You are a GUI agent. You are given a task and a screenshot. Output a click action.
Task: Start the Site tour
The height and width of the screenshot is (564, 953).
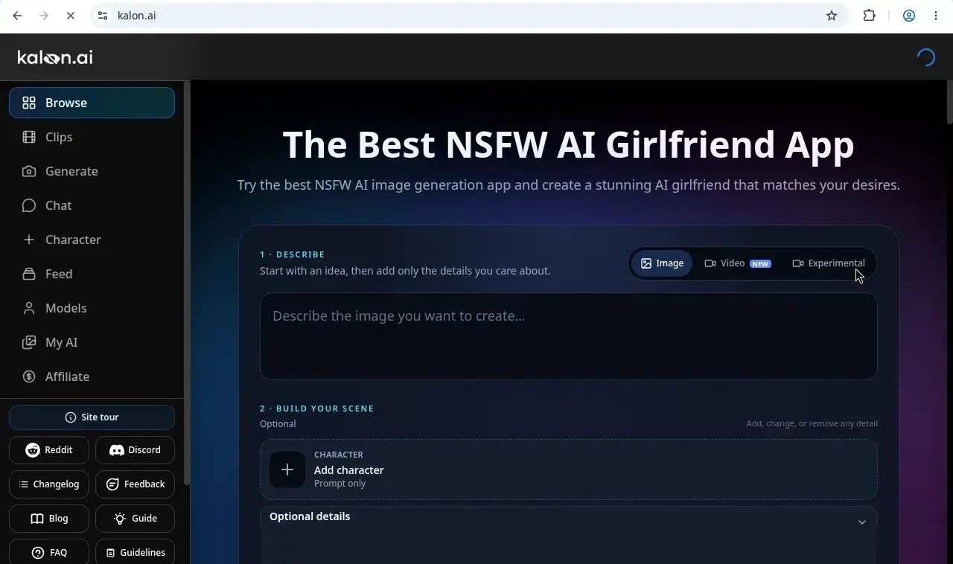[x=92, y=417]
